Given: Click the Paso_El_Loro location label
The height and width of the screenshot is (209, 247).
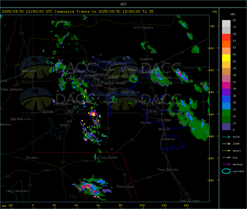Looking at the screenshot, I should click(x=190, y=200).
